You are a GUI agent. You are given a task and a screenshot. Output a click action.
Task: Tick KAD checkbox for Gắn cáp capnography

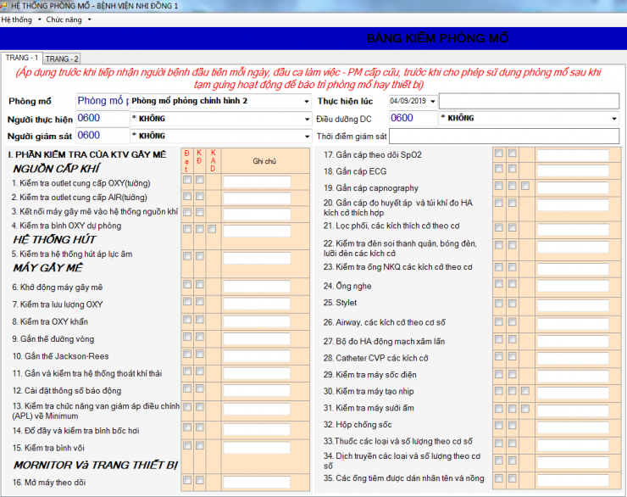[x=525, y=186]
